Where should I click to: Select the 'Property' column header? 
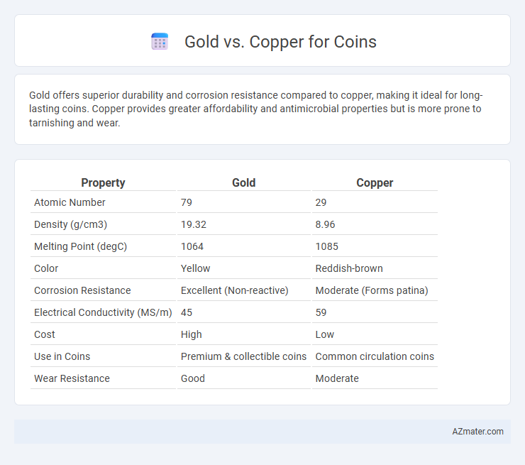click(x=103, y=182)
